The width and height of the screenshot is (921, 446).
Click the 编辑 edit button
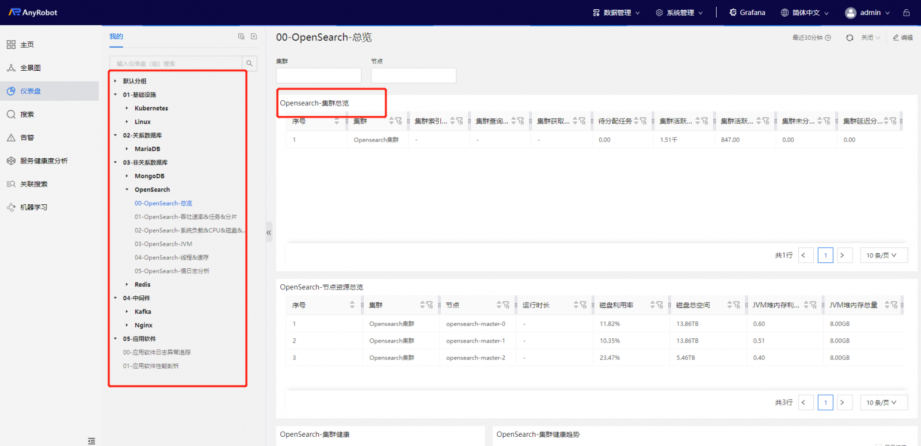[903, 37]
